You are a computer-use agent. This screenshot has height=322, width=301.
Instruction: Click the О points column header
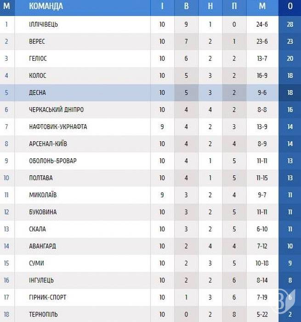(x=290, y=6)
